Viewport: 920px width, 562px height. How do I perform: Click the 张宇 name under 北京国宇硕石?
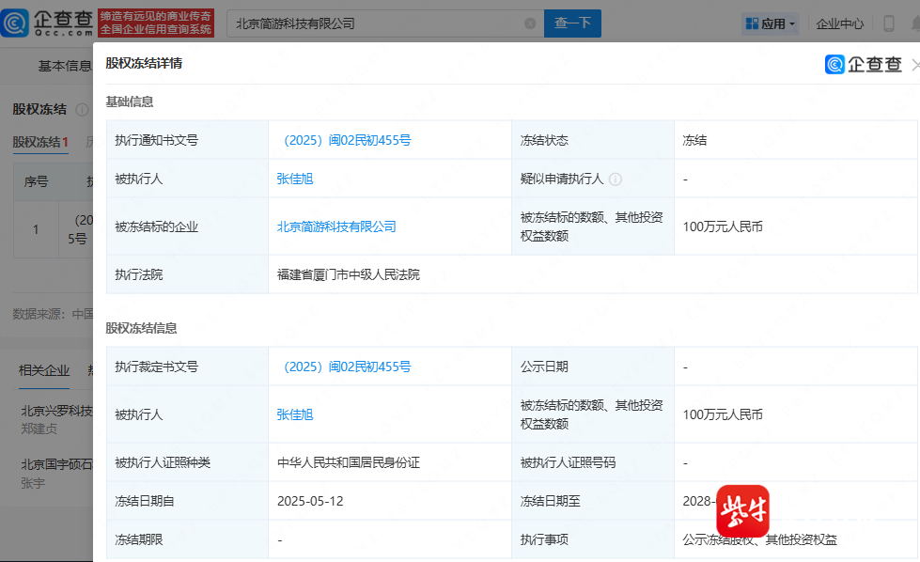pyautogui.click(x=33, y=483)
